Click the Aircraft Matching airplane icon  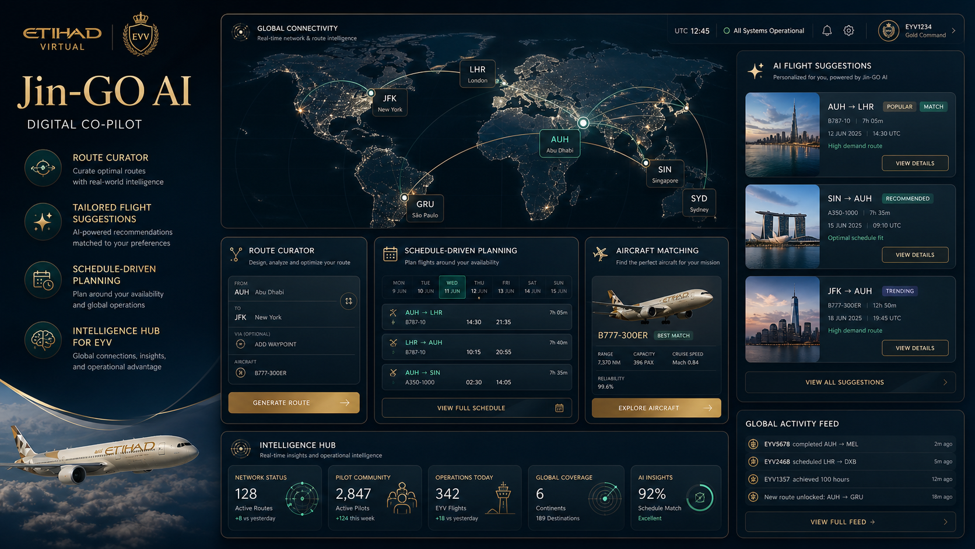point(600,254)
